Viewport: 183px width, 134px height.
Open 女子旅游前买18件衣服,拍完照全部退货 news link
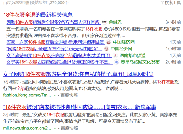(x=59, y=55)
